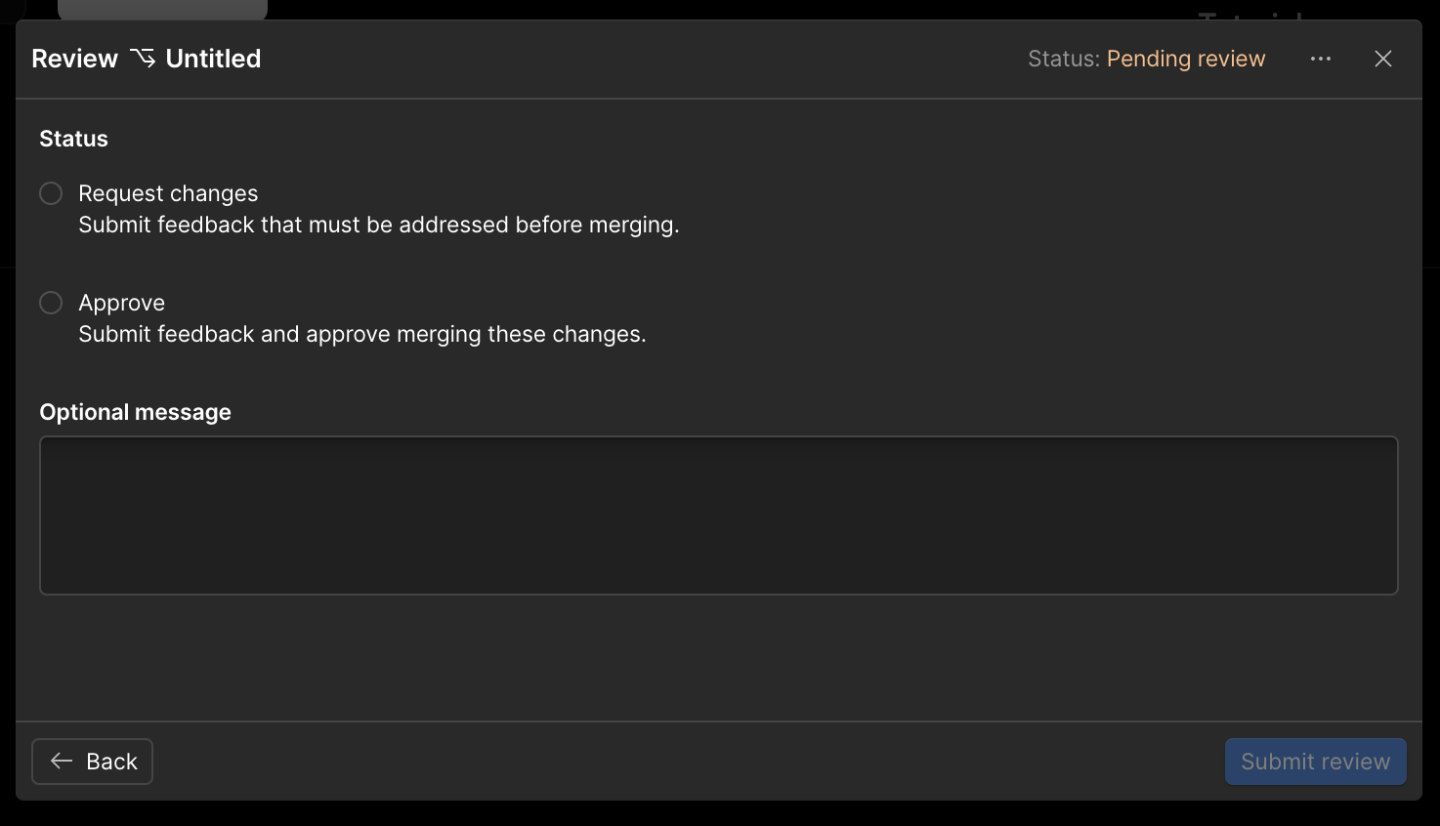1440x826 pixels.
Task: Click the Request changes option label
Action: coord(168,193)
